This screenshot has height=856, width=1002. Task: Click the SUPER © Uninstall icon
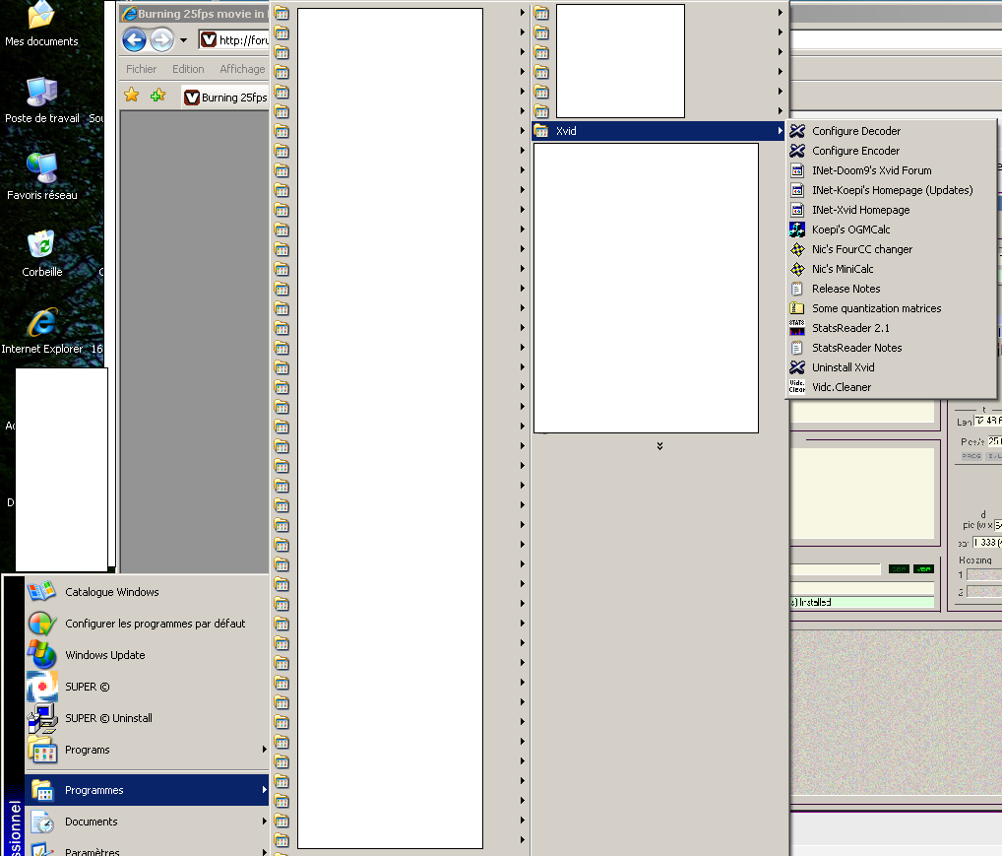(41, 718)
